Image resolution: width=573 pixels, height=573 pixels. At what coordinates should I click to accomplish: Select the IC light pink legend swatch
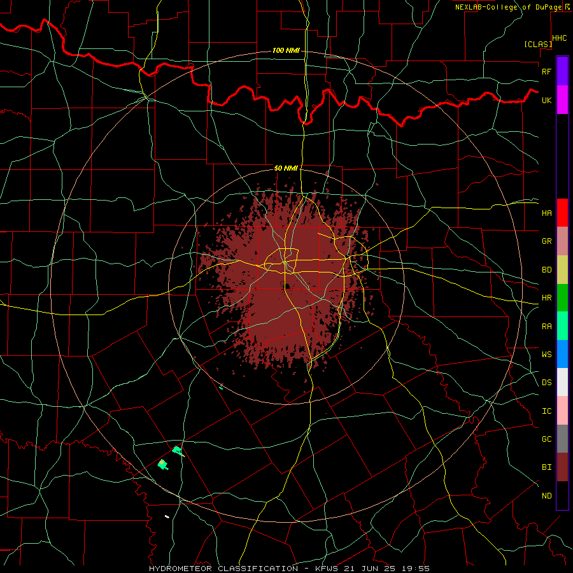tap(562, 411)
